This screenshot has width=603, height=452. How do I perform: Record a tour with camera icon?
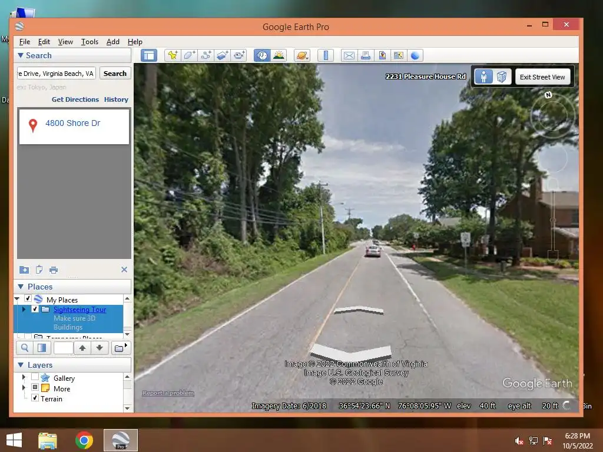pos(239,55)
